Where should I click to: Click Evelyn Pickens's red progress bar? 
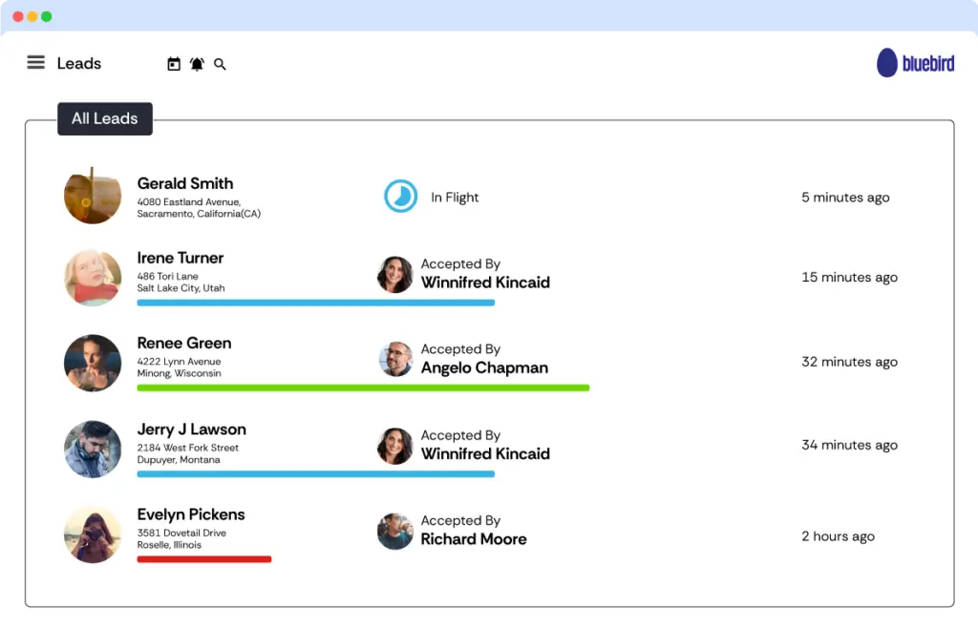[x=204, y=559]
